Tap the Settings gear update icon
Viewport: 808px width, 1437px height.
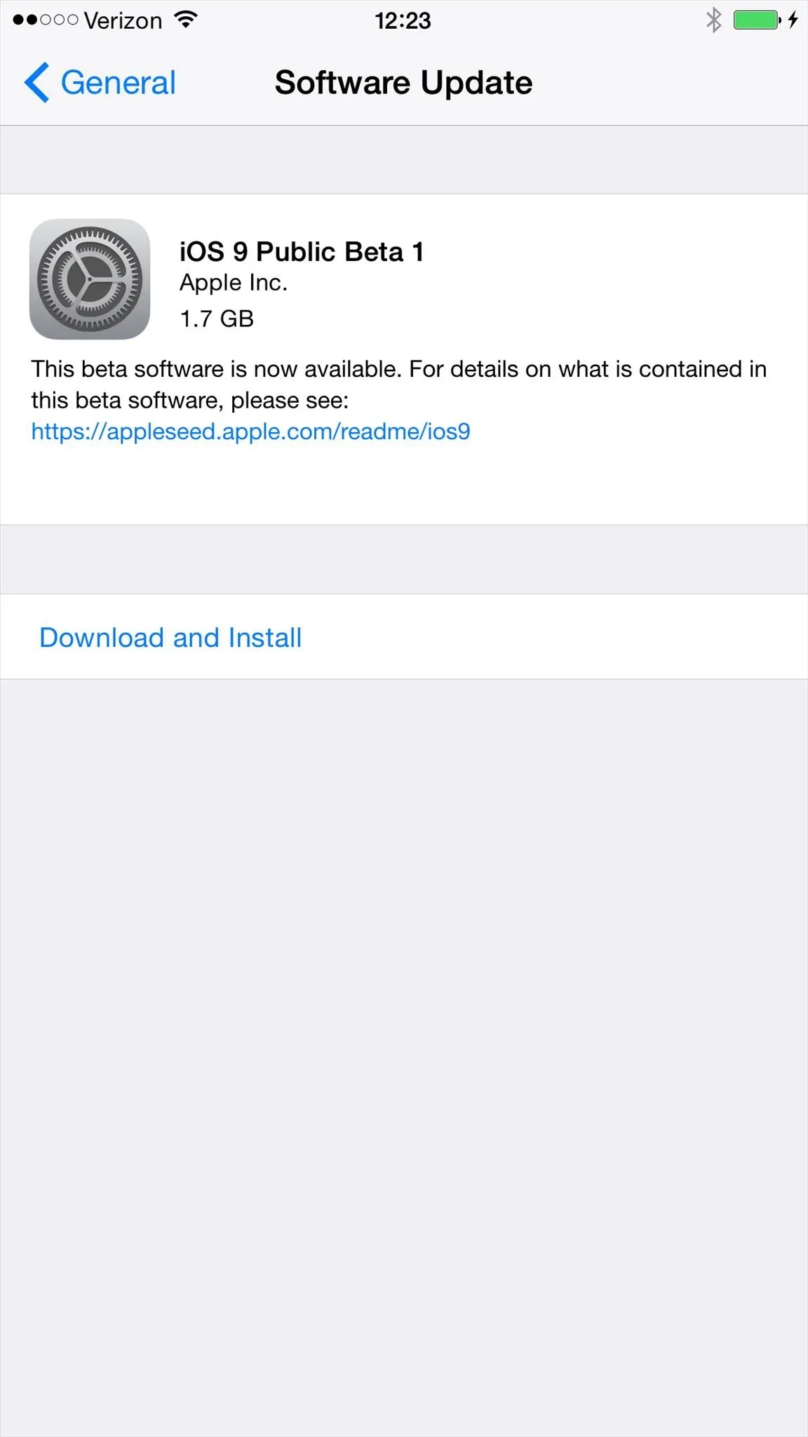pos(90,279)
